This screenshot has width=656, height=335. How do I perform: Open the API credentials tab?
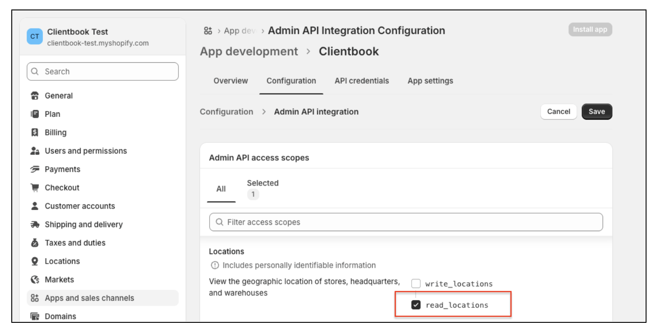362,81
